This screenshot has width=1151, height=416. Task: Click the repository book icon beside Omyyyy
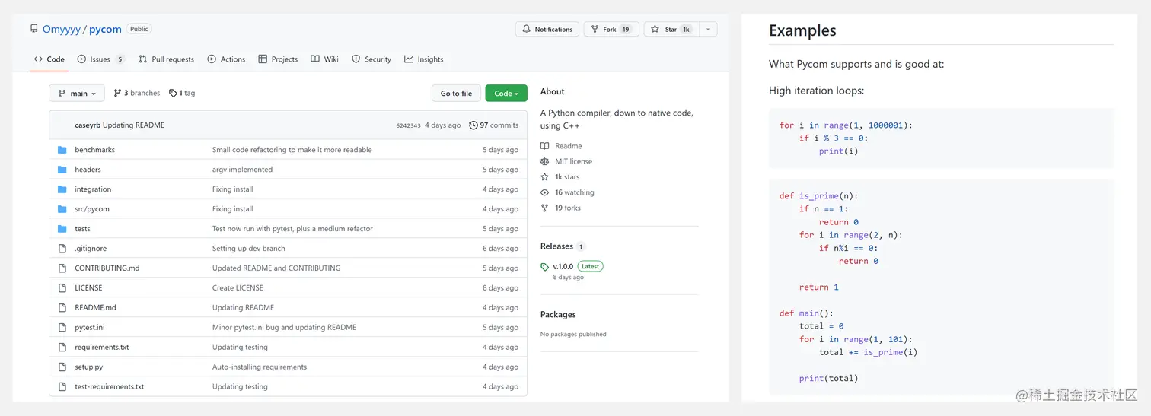coord(34,29)
